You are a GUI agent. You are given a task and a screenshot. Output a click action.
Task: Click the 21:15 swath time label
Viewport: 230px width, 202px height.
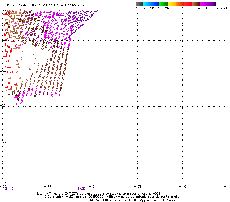[x=9, y=189]
